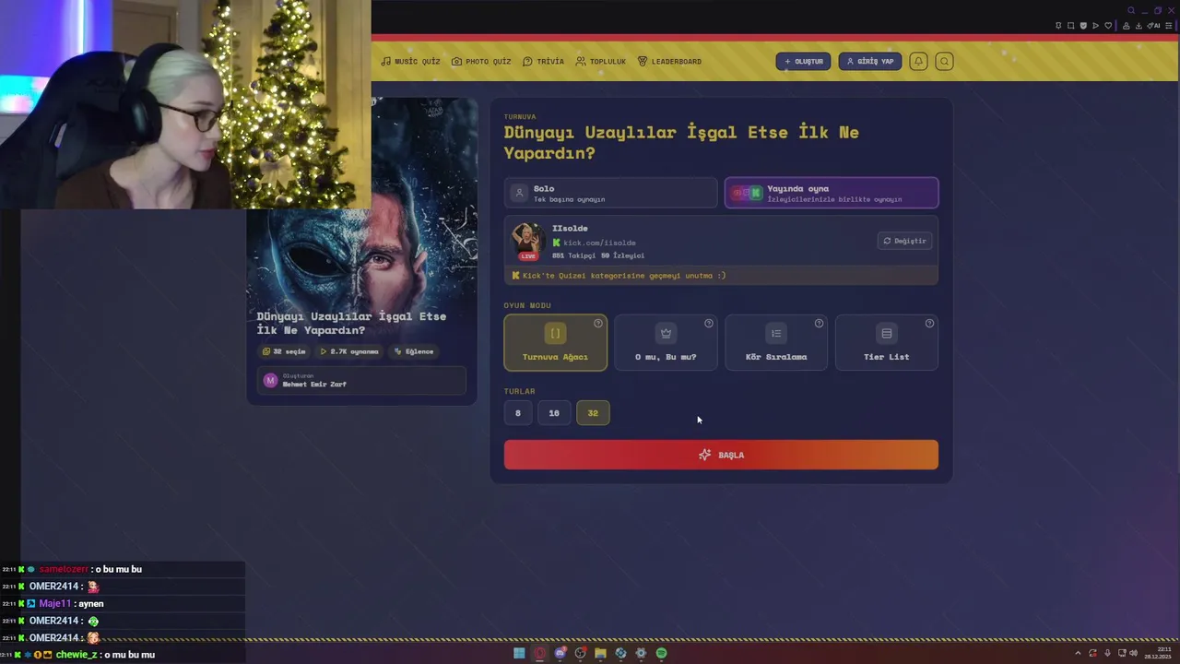Image resolution: width=1180 pixels, height=664 pixels.
Task: Open kick.com/iisolde link
Action: pyautogui.click(x=599, y=243)
